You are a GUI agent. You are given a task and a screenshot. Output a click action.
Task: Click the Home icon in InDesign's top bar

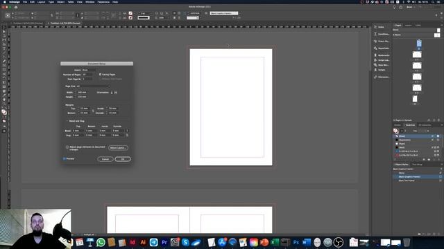16,7
